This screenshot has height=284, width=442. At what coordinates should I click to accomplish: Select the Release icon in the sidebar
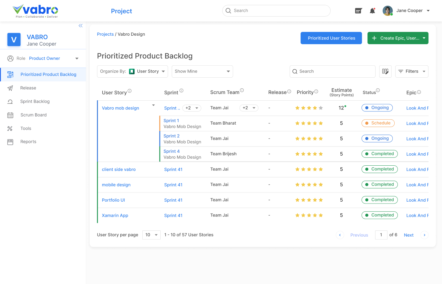coord(11,88)
